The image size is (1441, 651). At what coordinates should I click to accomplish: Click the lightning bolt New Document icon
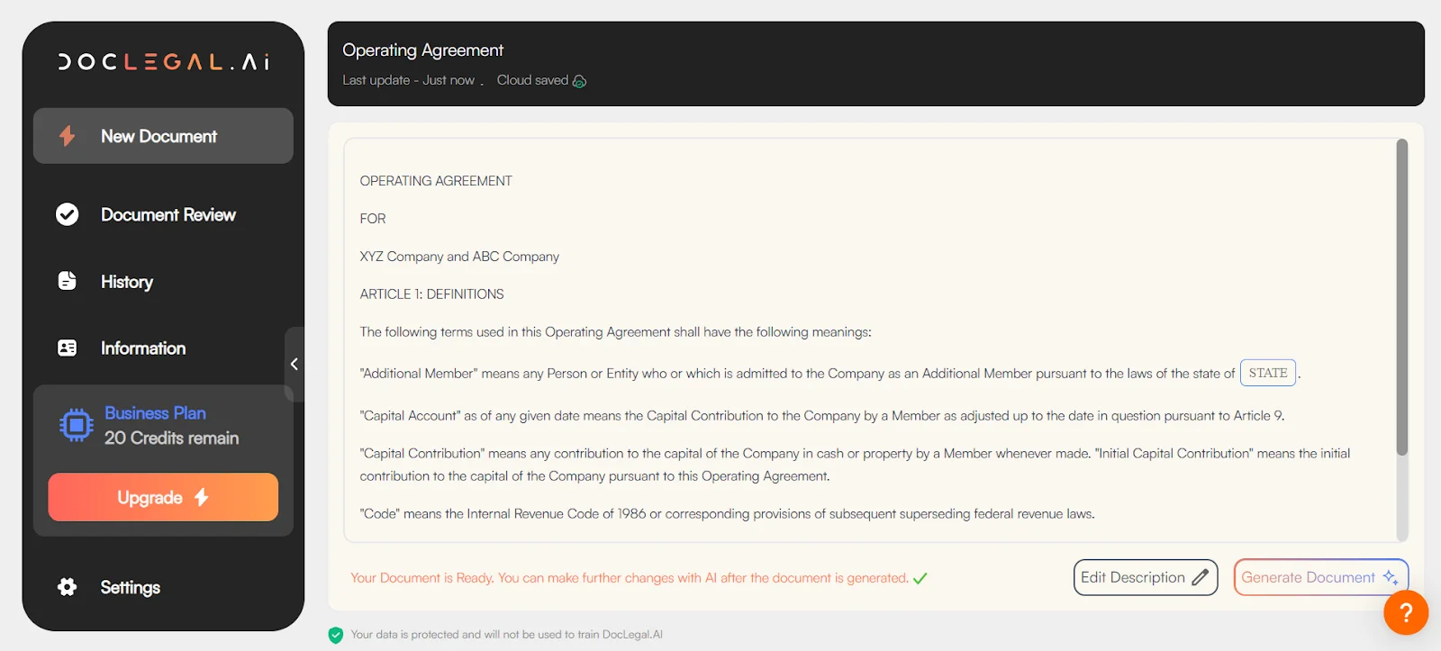(68, 136)
